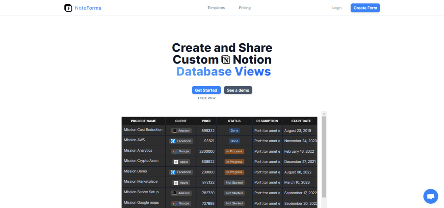This screenshot has width=444, height=208.
Task: Click Facebook client tag in Mission AWS row
Action: point(181,141)
